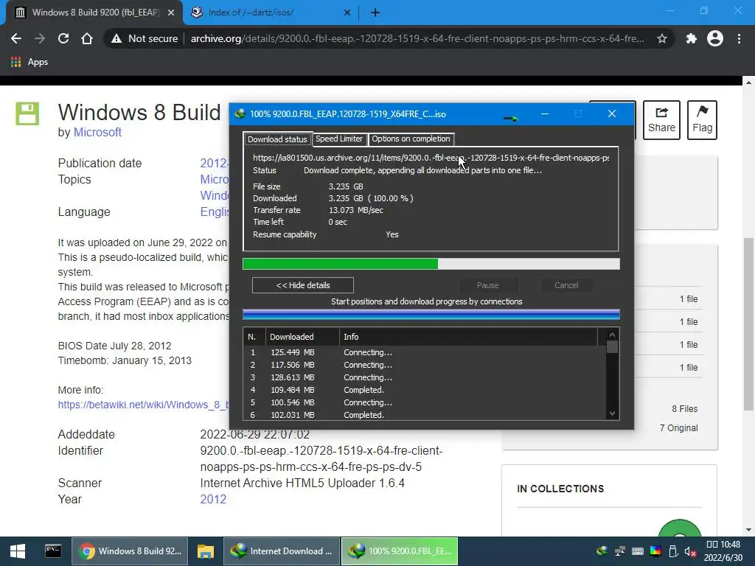Select connection row 4 with 109.484 MB
Image resolution: width=755 pixels, height=566 pixels.
click(x=425, y=390)
